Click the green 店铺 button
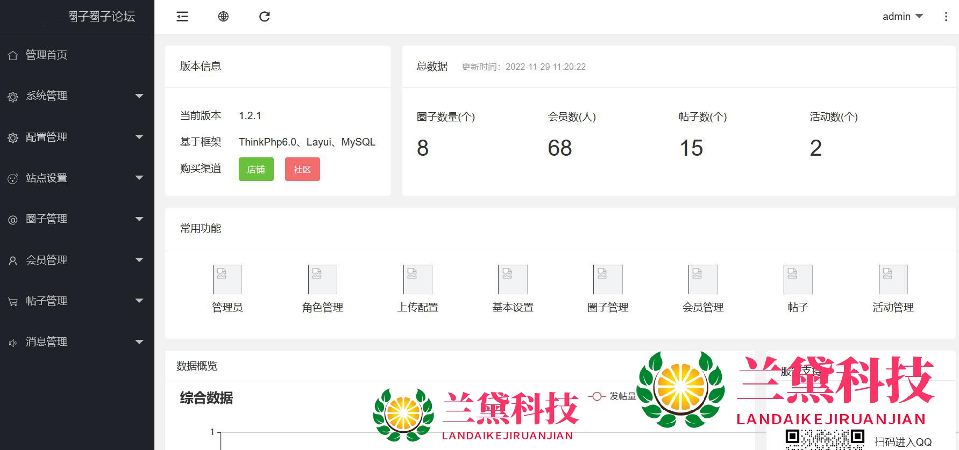Screen dimensions: 959x450 point(256,169)
